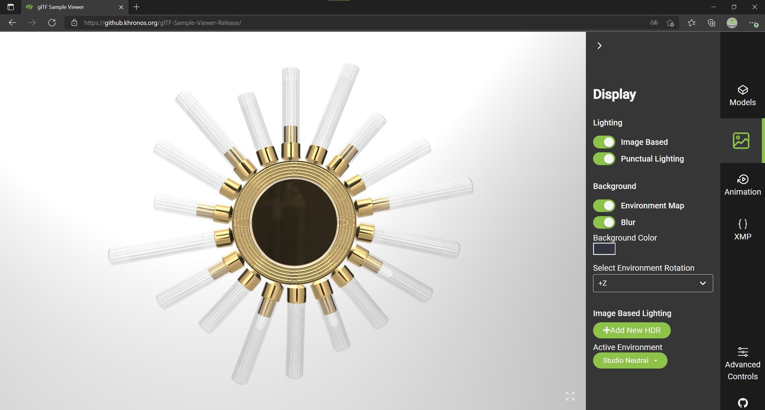Screen dimensions: 765x410
Task: Open the XMP tab
Action: 742,230
